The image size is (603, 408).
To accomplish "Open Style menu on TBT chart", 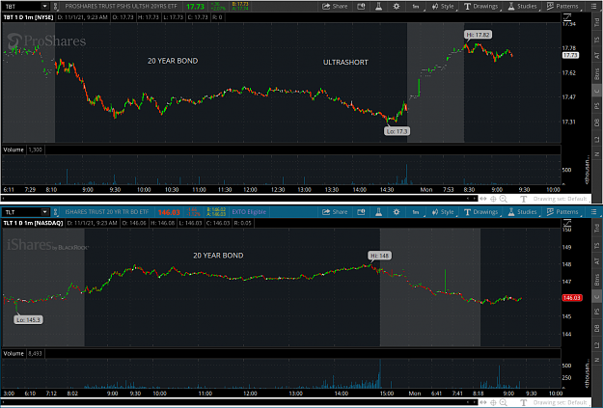I will (x=443, y=6).
